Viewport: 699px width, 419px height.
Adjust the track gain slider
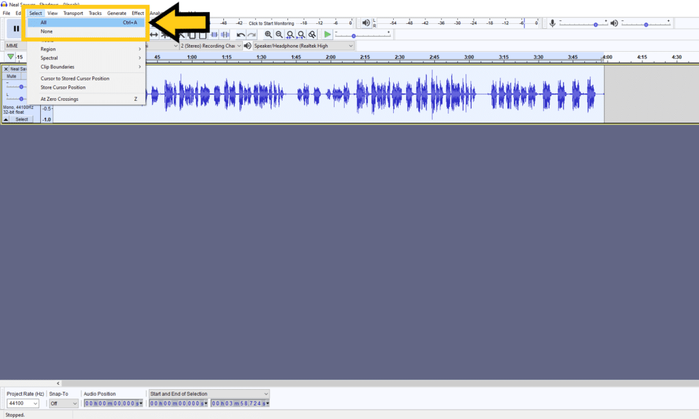(x=21, y=87)
